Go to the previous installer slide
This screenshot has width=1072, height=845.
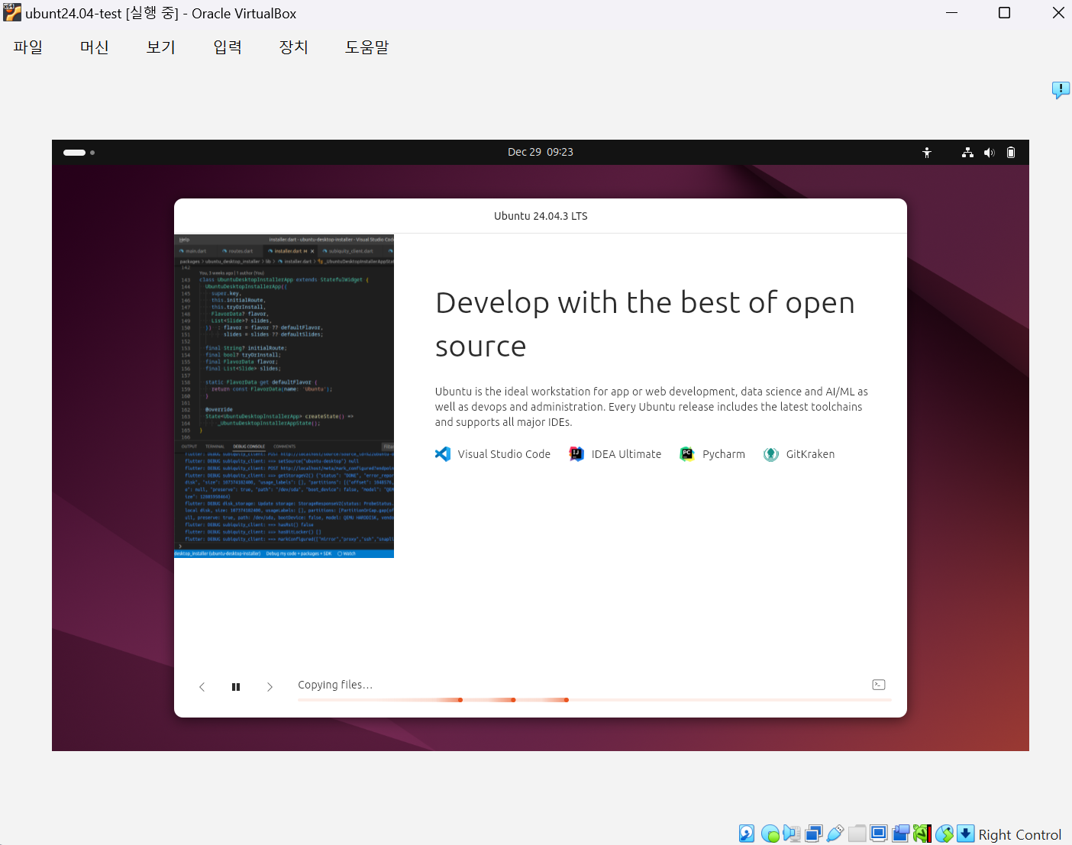(202, 687)
